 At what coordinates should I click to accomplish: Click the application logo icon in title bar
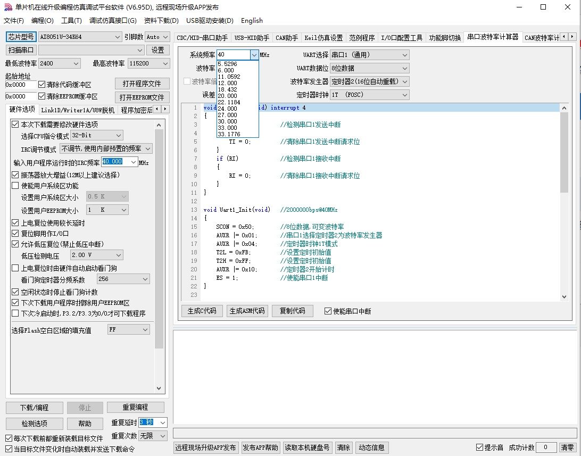pyautogui.click(x=8, y=7)
